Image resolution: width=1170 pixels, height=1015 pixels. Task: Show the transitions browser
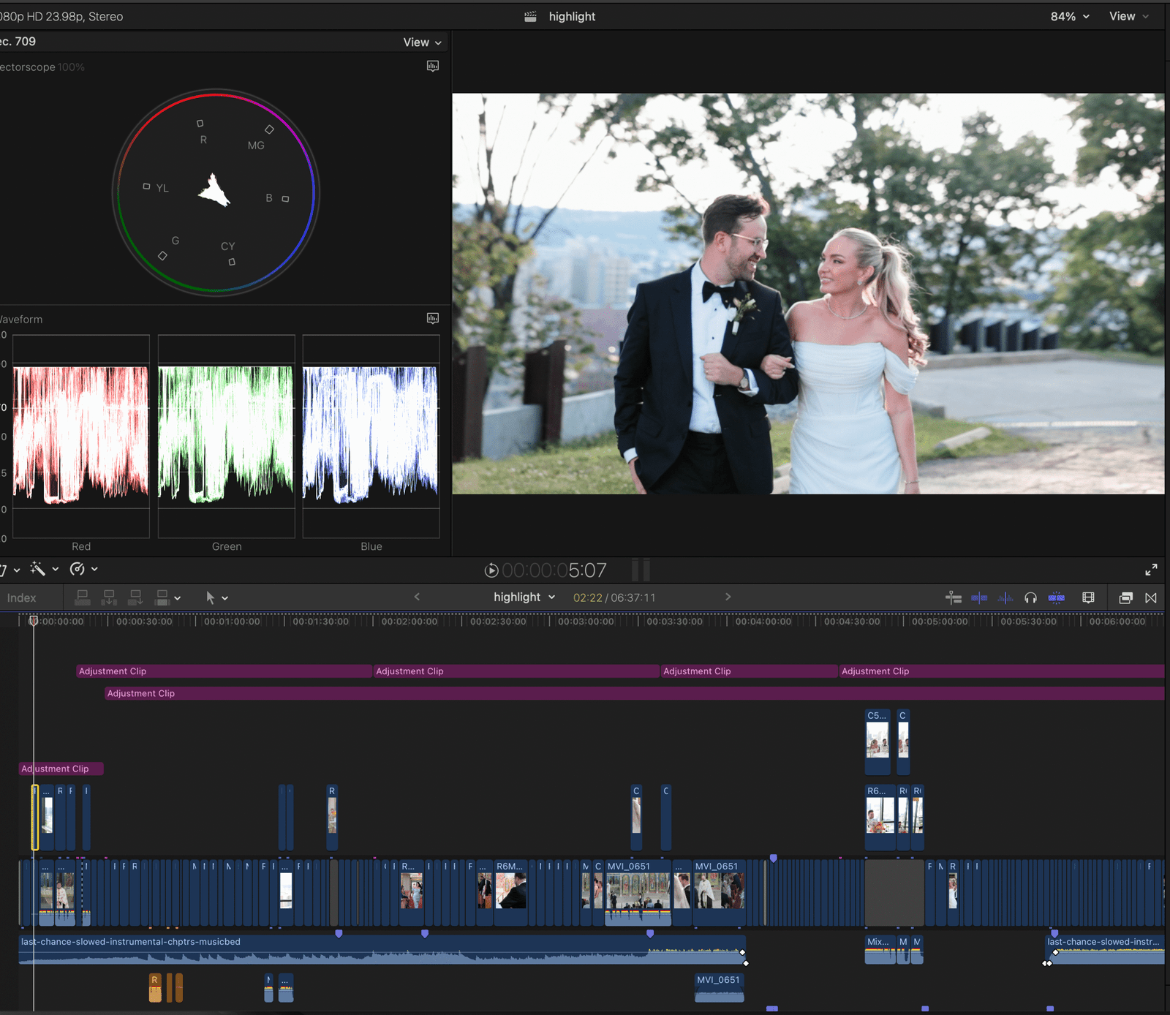point(1151,598)
